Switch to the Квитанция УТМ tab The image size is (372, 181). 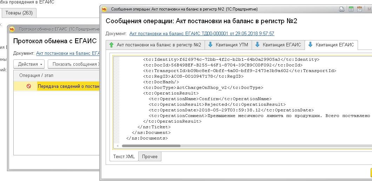tap(228, 45)
